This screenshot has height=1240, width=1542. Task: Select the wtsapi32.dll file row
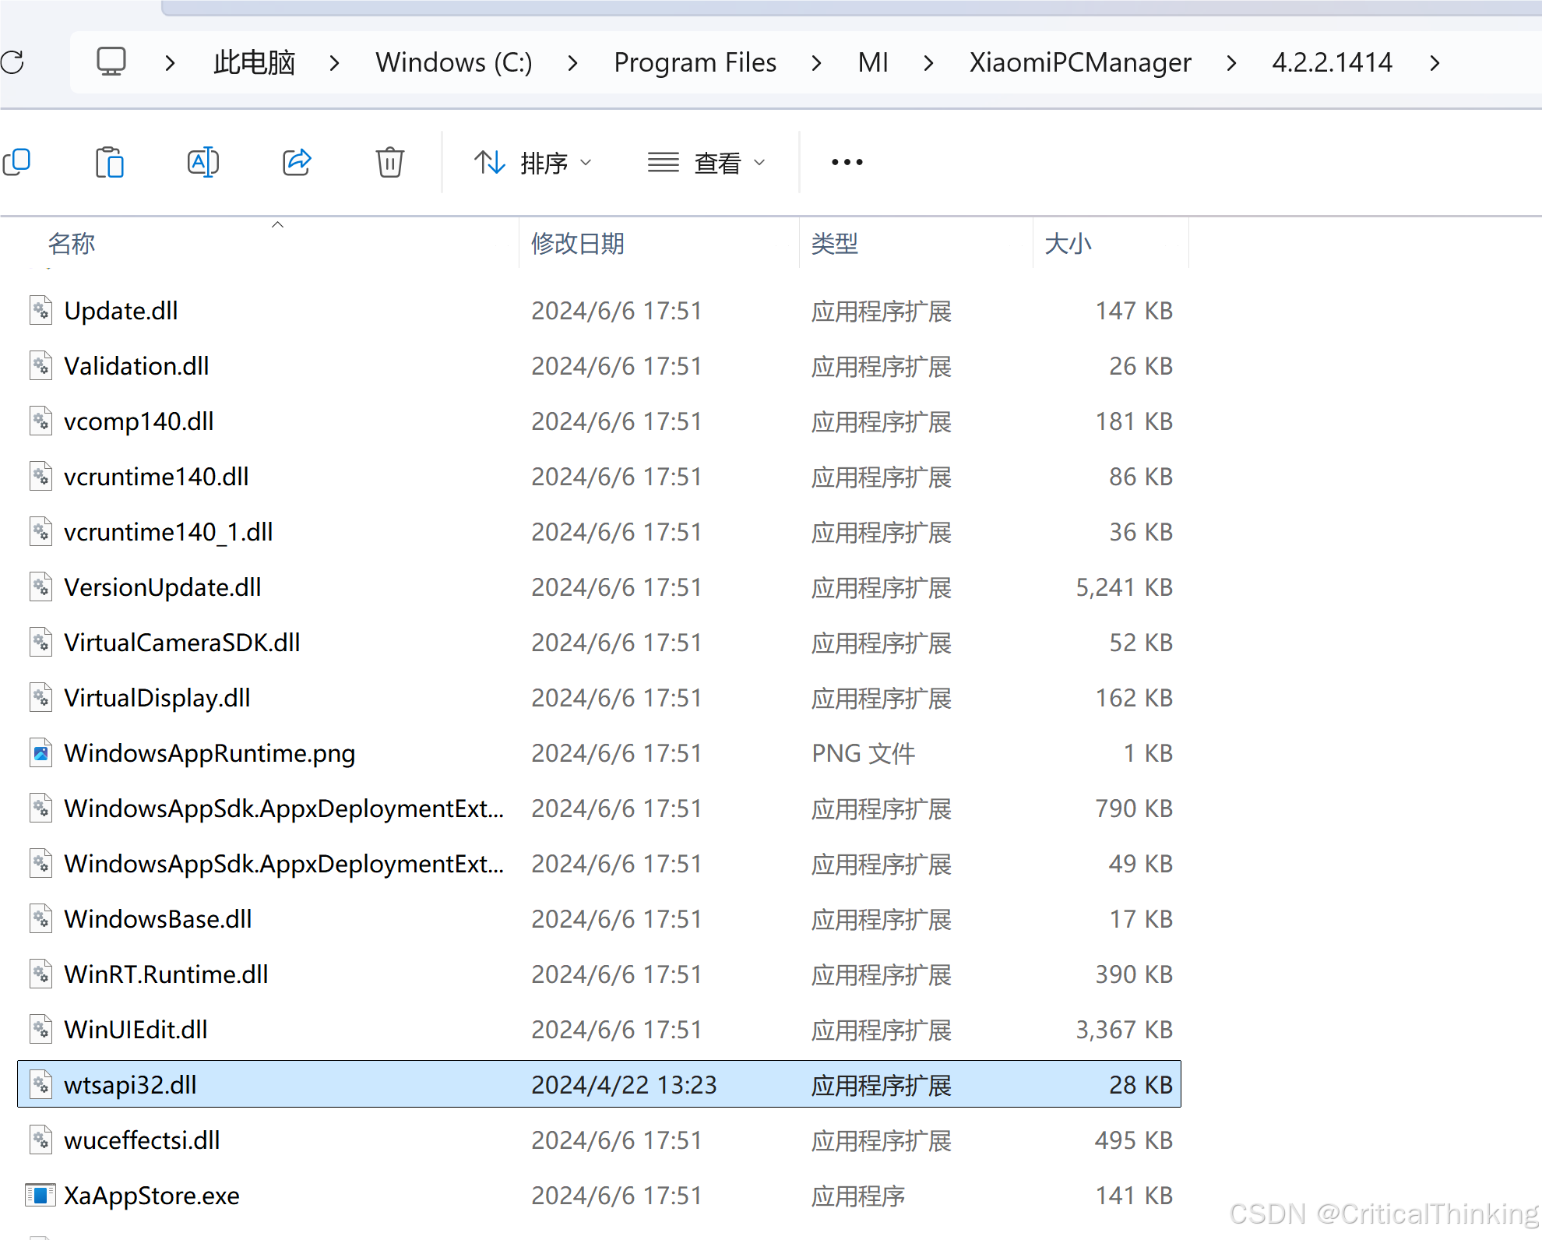click(131, 1084)
